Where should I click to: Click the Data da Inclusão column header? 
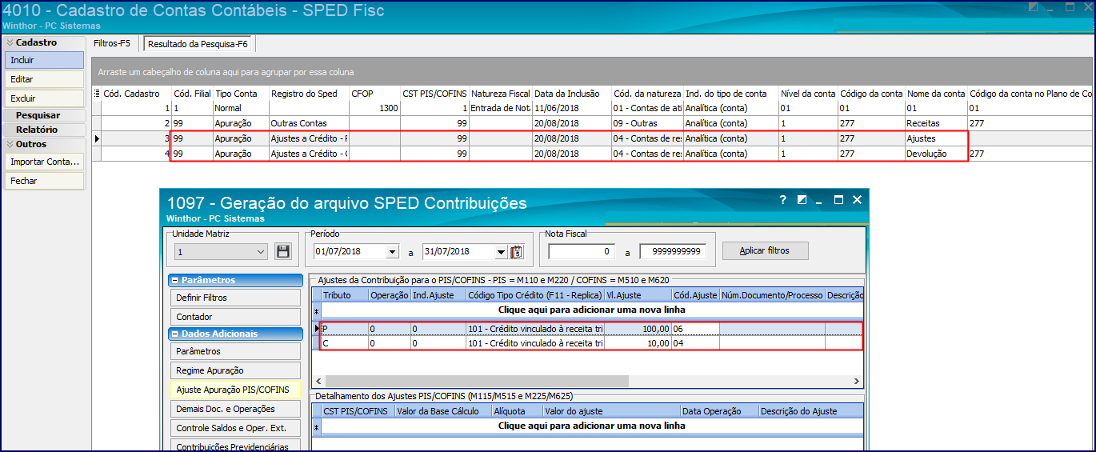coord(572,94)
